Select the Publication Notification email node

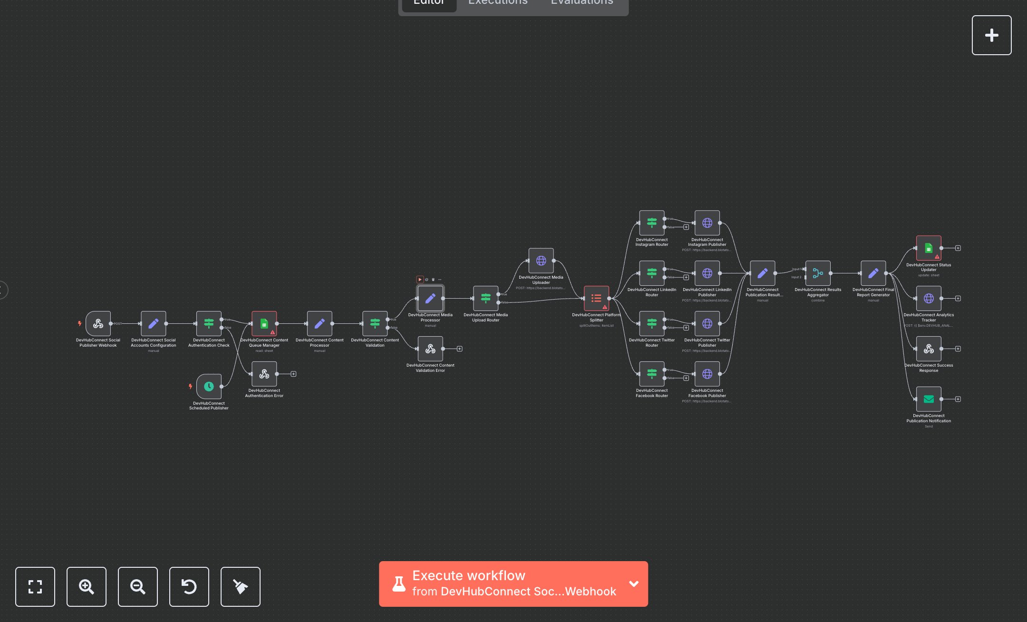click(x=929, y=399)
